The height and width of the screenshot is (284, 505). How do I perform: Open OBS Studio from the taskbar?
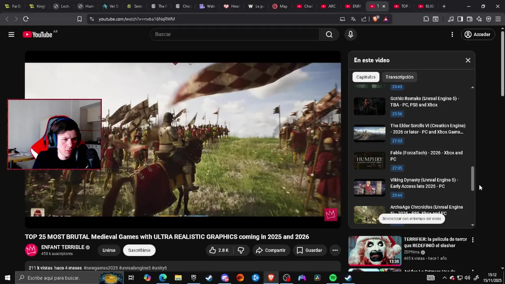pos(286,278)
